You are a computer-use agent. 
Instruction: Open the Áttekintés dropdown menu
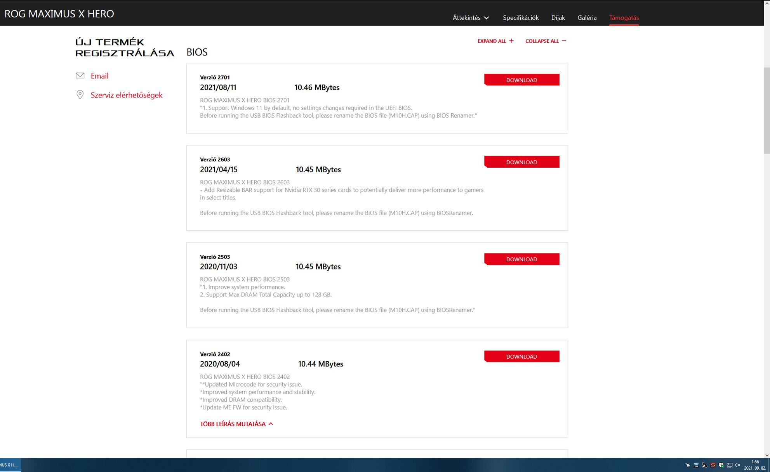coord(471,17)
